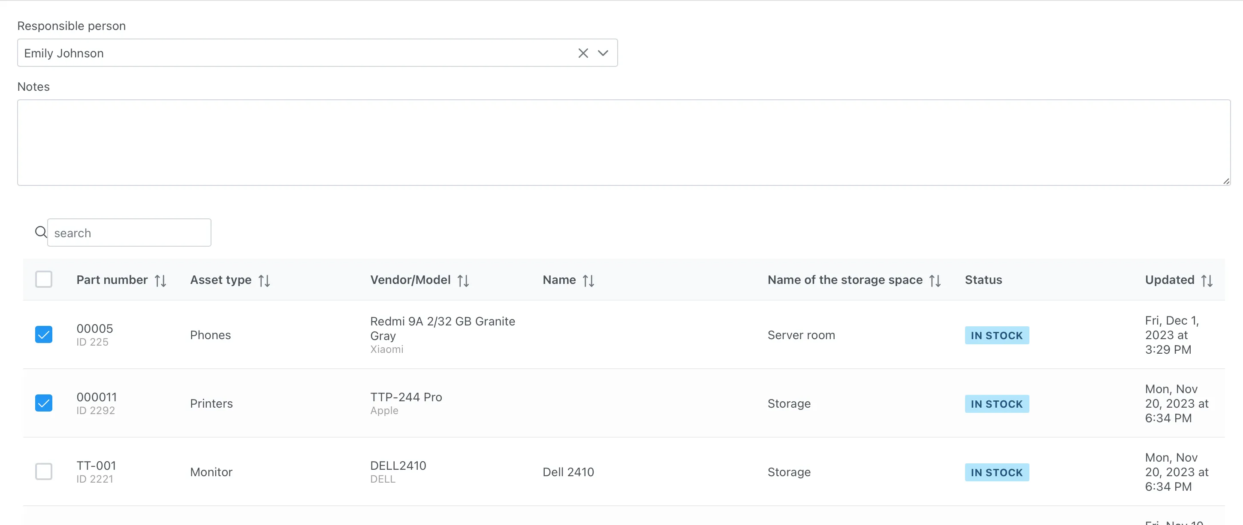
Task: Grab the Notes field resize handle
Action: pos(1226,181)
